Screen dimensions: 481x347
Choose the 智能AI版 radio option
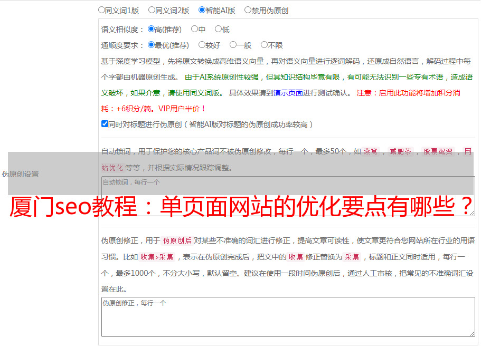click(x=202, y=10)
